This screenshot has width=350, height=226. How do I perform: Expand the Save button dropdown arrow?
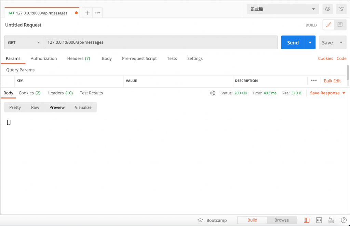pyautogui.click(x=341, y=42)
